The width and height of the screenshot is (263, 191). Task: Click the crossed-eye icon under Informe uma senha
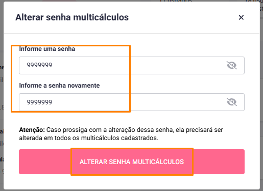pyautogui.click(x=232, y=65)
